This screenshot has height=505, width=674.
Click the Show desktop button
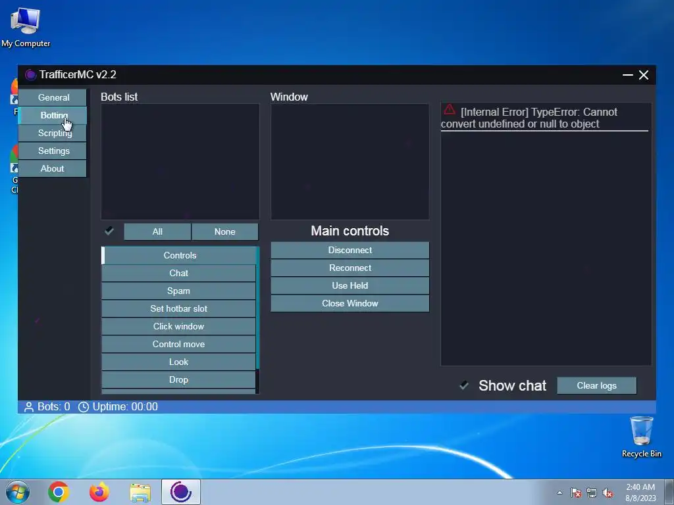[x=669, y=492]
